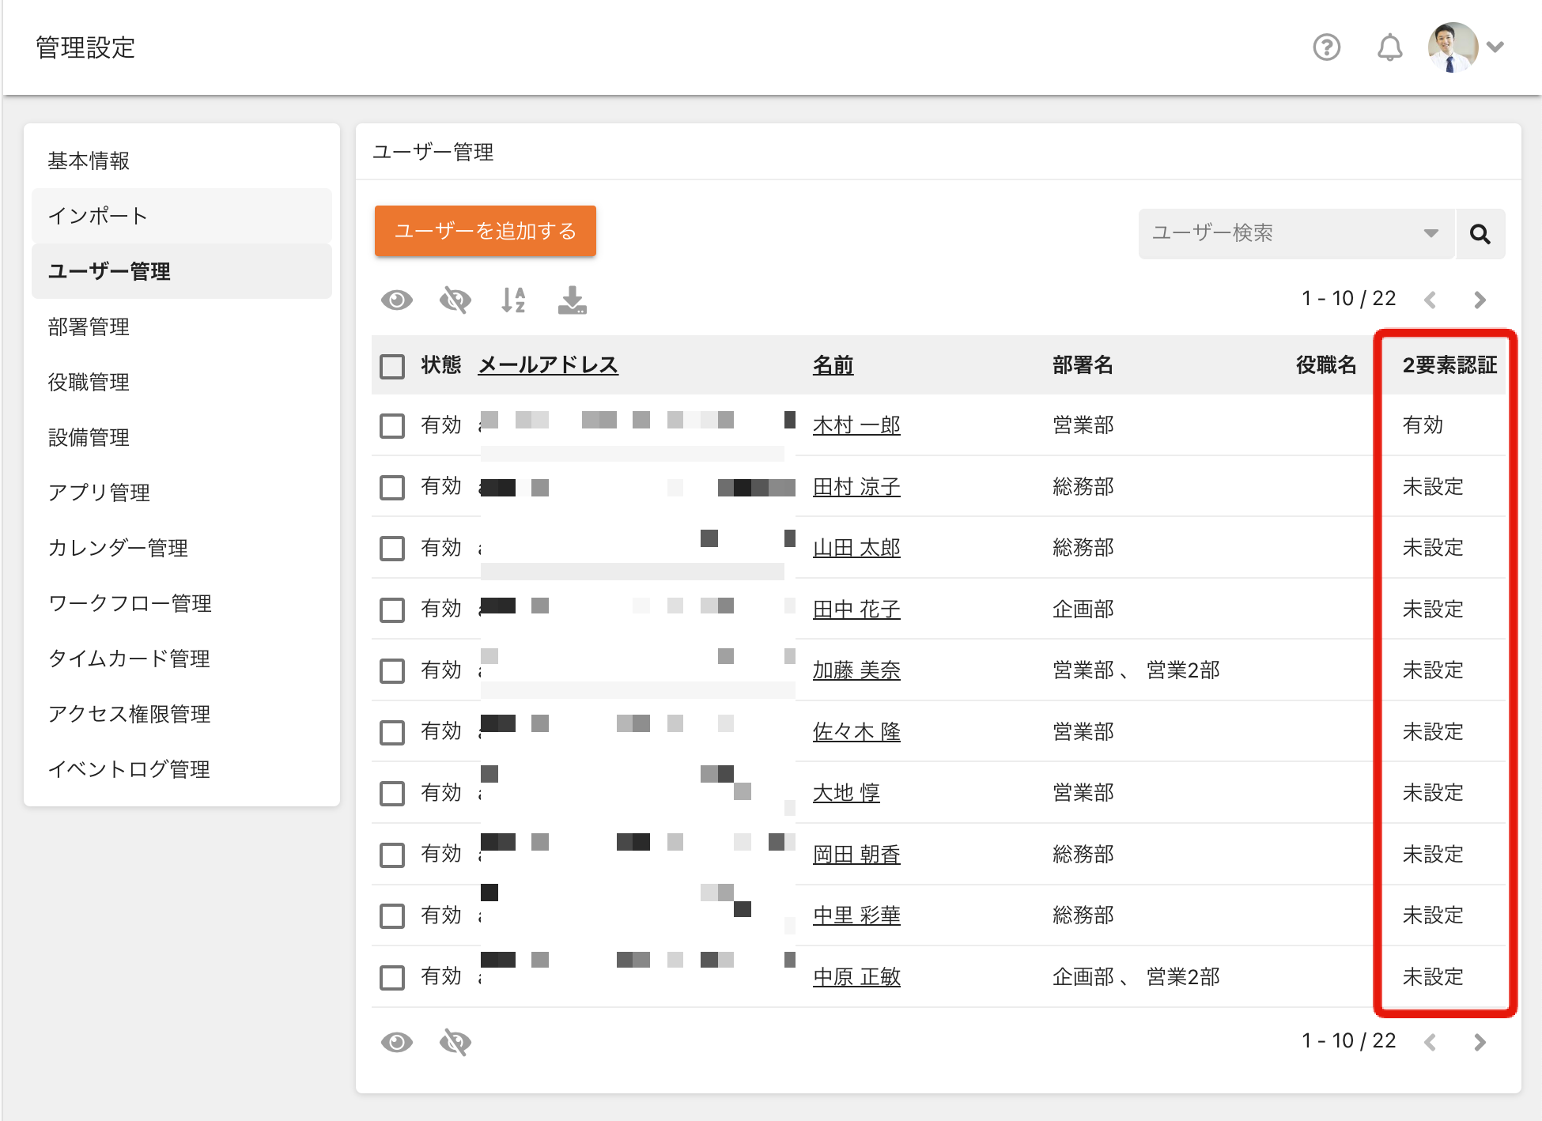The image size is (1542, 1121).
Task: Open カレンダー管理 in the sidebar
Action: tap(182, 548)
